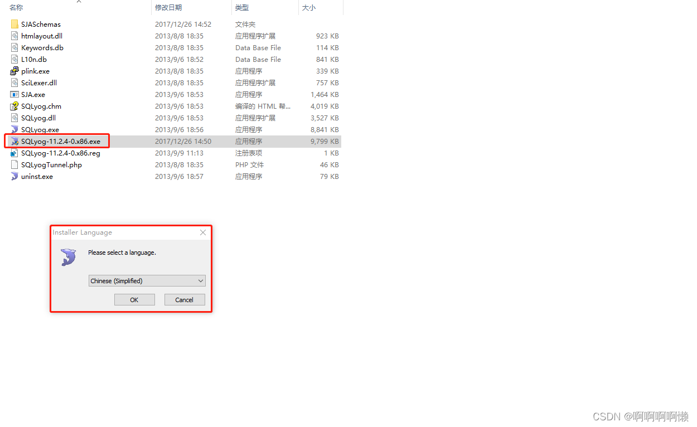Sort by the 大小 column header
This screenshot has height=427, width=697.
[x=309, y=7]
